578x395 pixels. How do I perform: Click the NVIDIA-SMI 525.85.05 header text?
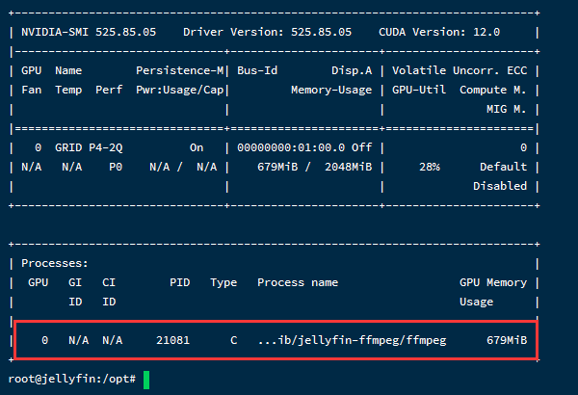coord(89,32)
